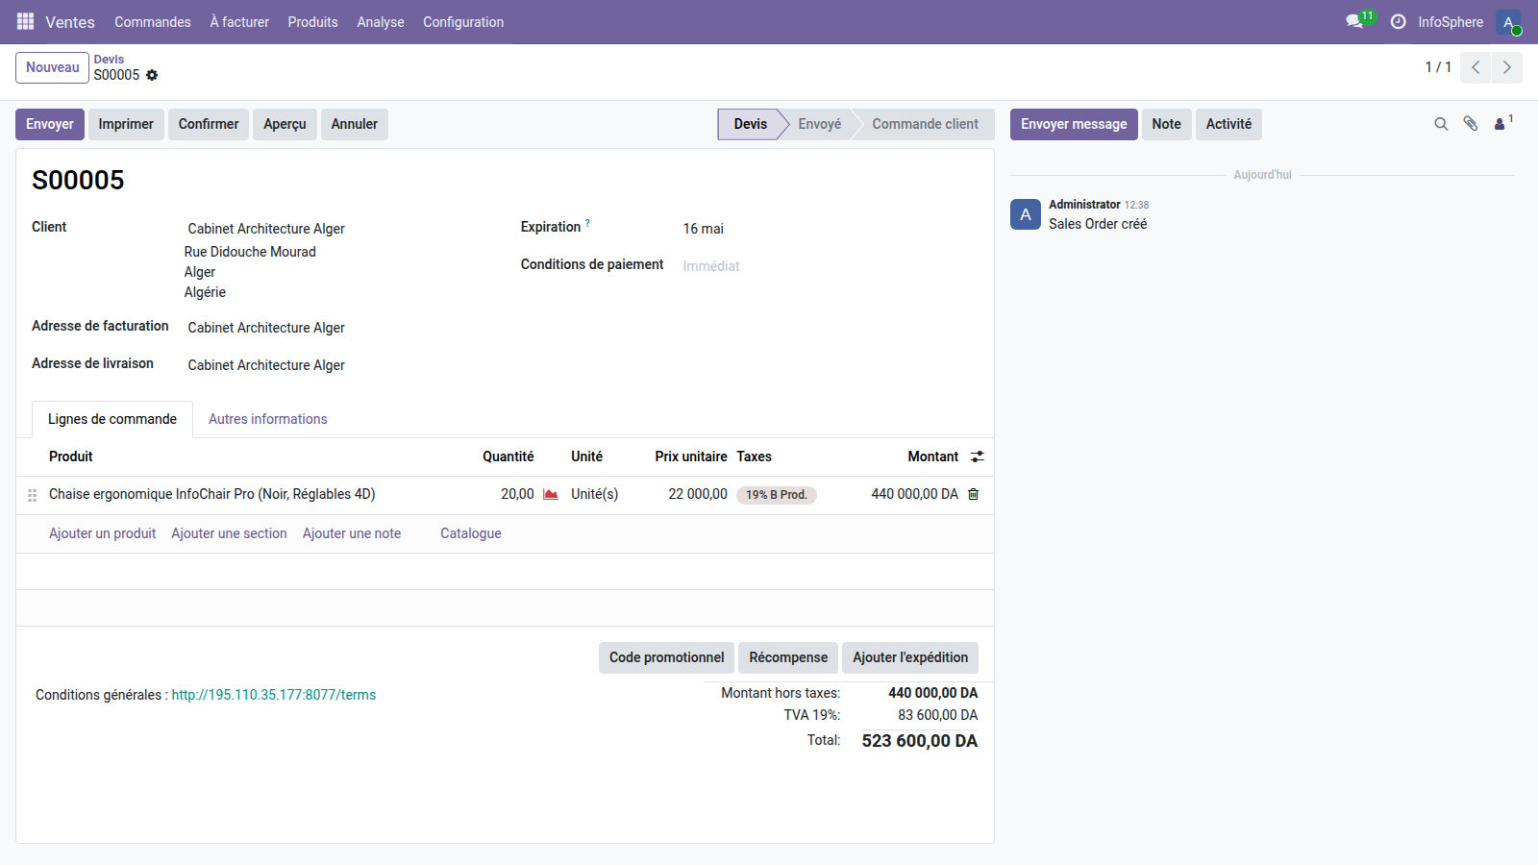Switch to Autres informations tab
Viewport: 1538px width, 865px height.
[x=267, y=419]
